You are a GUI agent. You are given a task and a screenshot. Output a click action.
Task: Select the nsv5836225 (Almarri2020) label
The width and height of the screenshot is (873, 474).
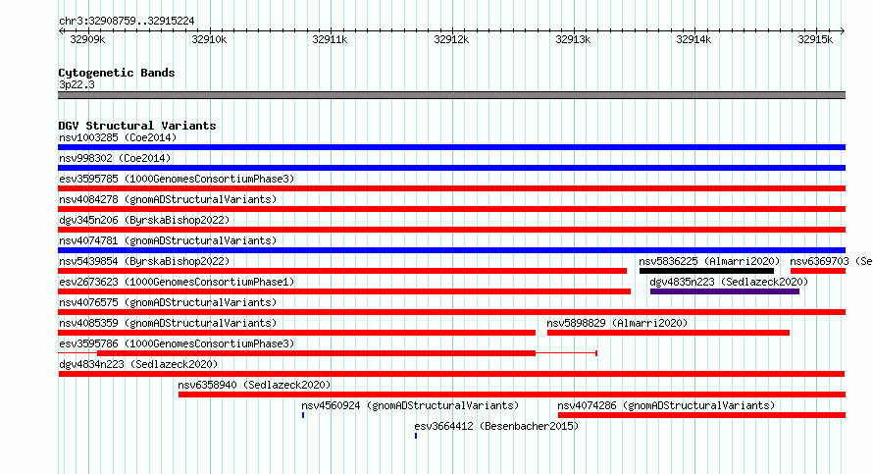click(x=709, y=261)
